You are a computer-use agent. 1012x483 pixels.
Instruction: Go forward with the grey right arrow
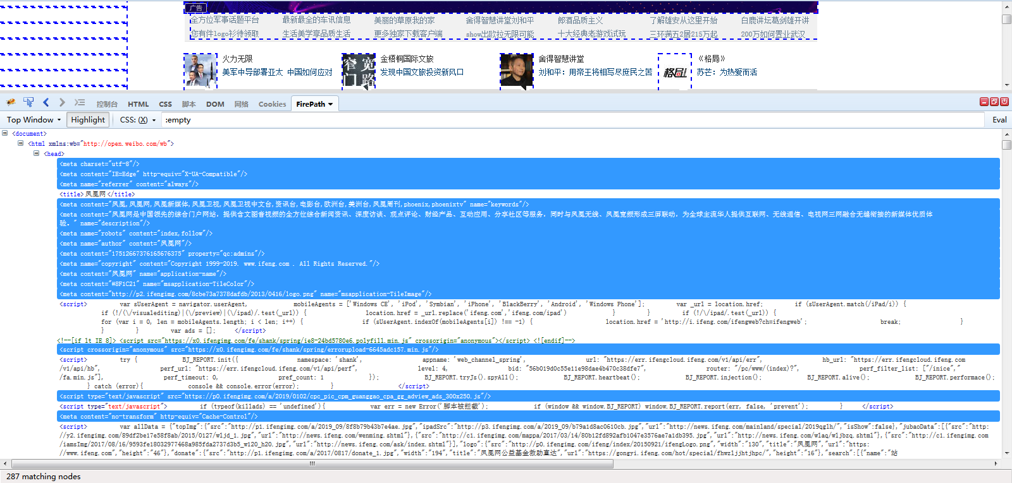point(61,102)
